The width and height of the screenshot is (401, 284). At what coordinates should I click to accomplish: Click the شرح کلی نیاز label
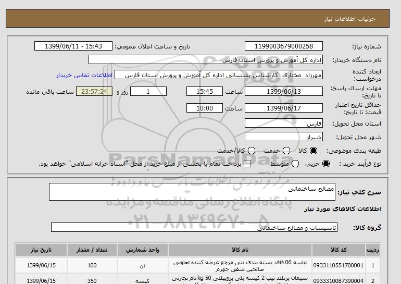pos(359,192)
